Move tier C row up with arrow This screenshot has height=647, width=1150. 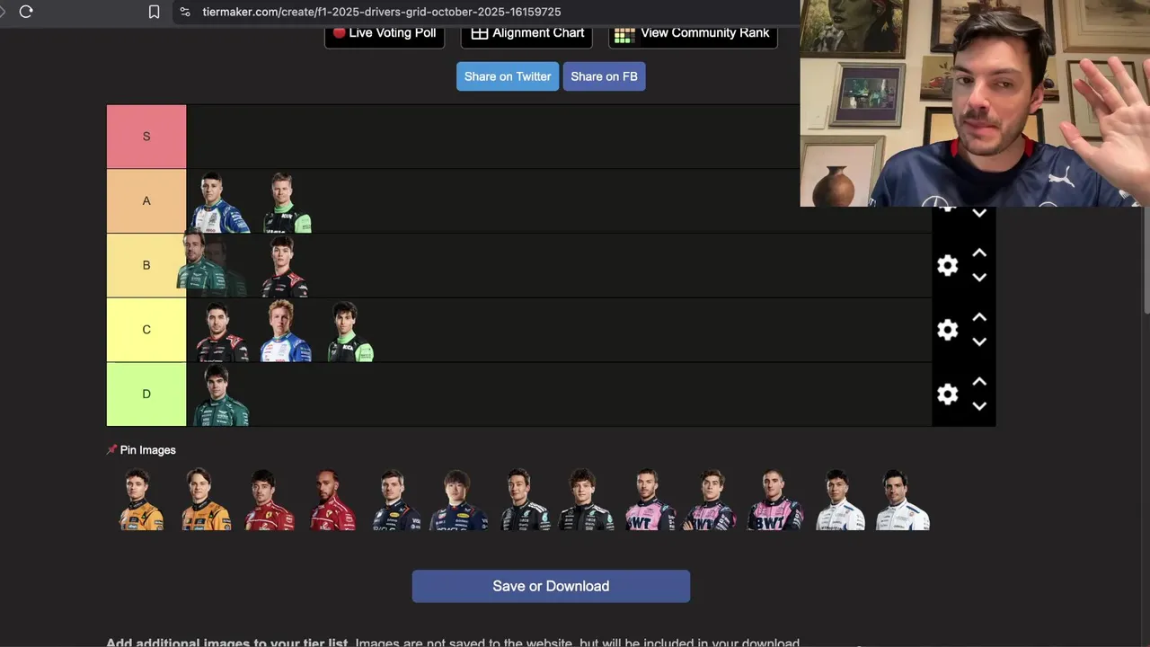979,318
